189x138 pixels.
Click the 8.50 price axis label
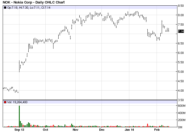click(x=181, y=6)
